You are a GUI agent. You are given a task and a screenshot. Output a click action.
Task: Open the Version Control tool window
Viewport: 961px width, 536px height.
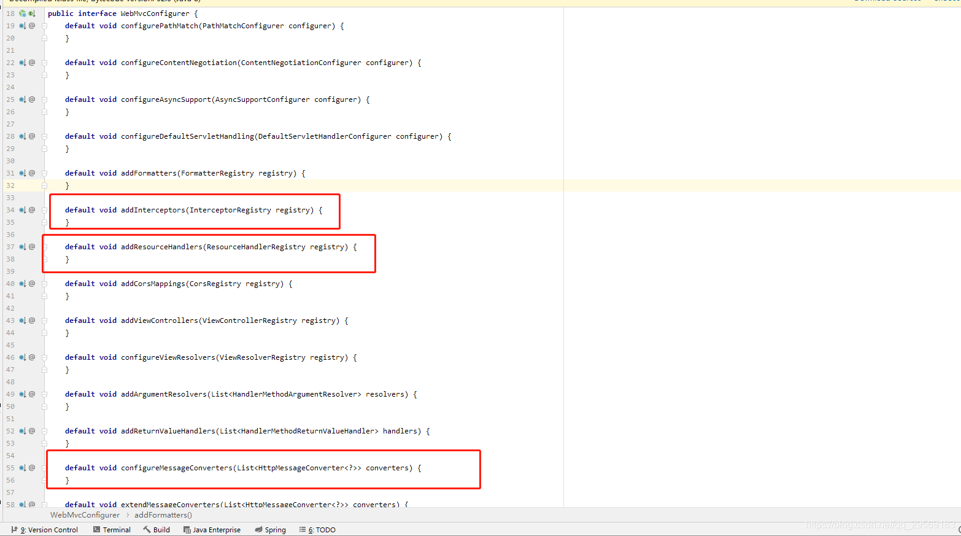(48, 529)
